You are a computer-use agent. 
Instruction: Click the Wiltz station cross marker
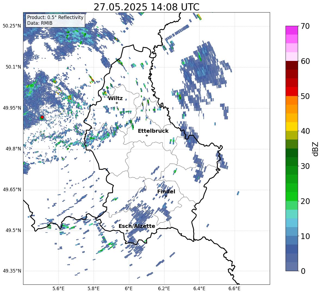(x=117, y=103)
